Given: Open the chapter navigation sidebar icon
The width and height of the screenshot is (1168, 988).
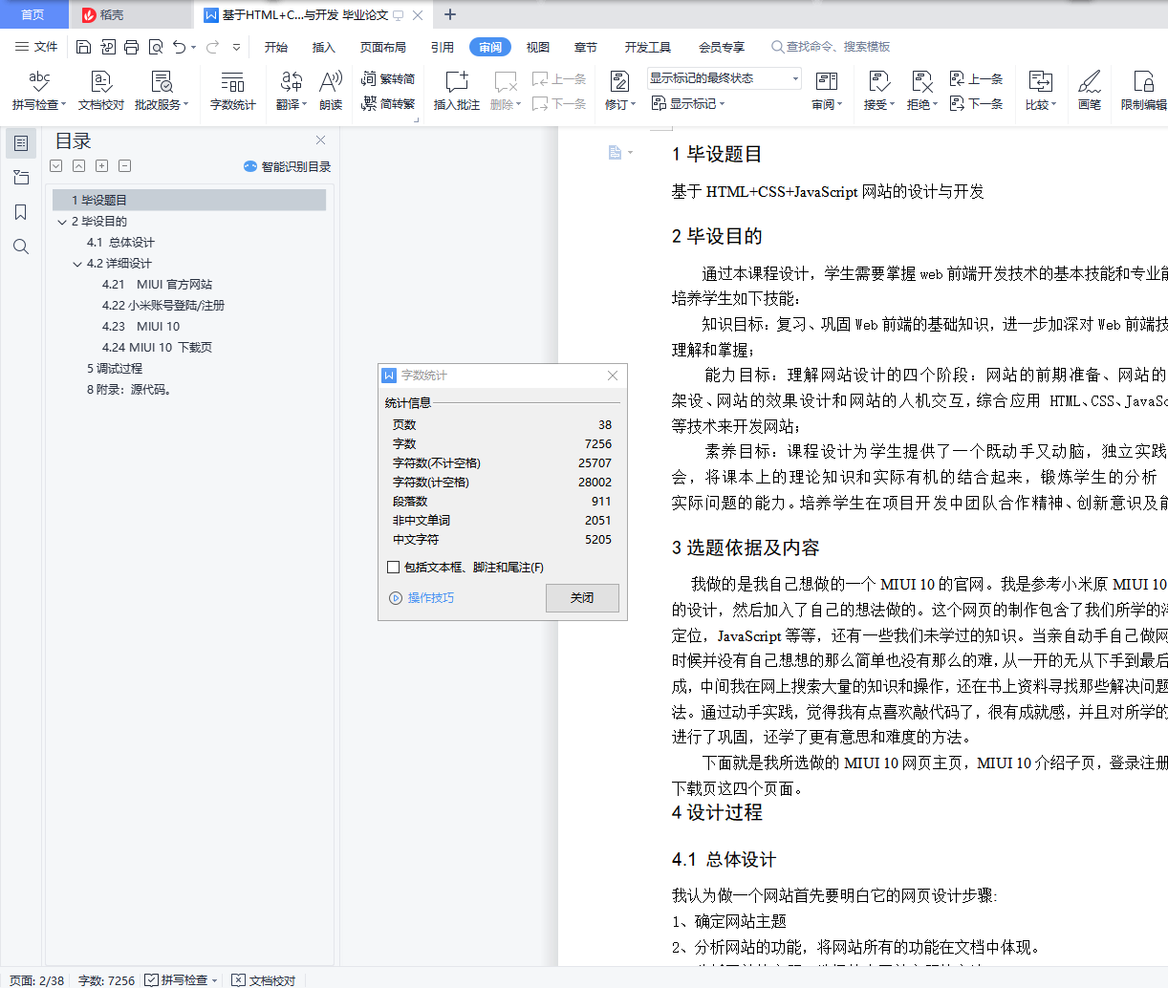Looking at the screenshot, I should pos(20,178).
